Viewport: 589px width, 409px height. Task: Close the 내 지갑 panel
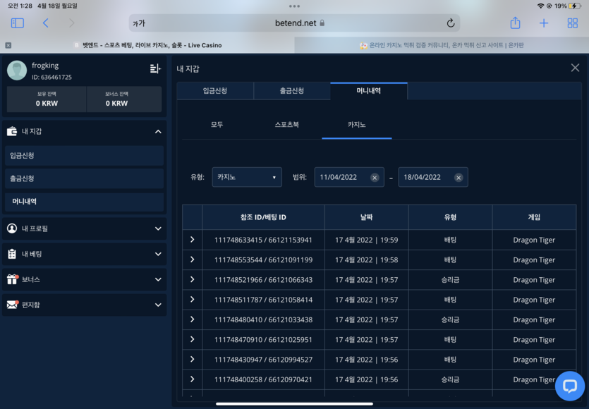[575, 68]
